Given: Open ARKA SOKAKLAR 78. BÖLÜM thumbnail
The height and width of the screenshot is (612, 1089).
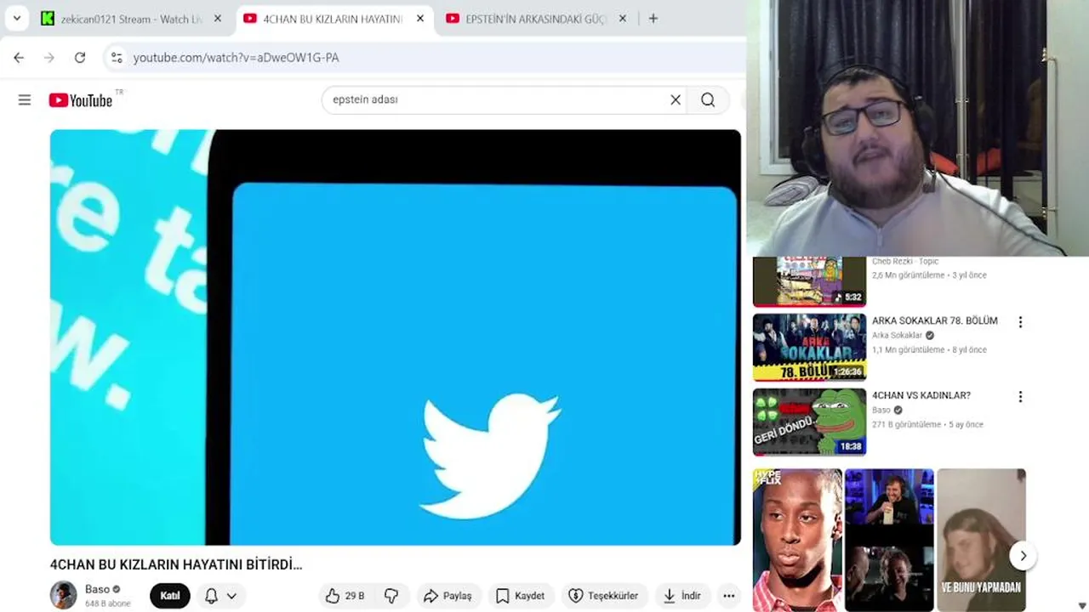Looking at the screenshot, I should coord(809,347).
